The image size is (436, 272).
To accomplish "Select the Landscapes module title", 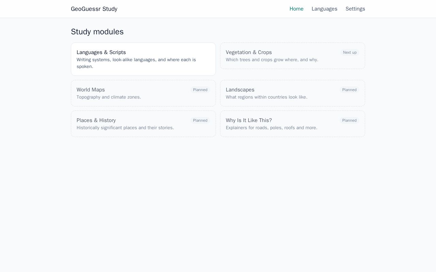I will (x=240, y=90).
